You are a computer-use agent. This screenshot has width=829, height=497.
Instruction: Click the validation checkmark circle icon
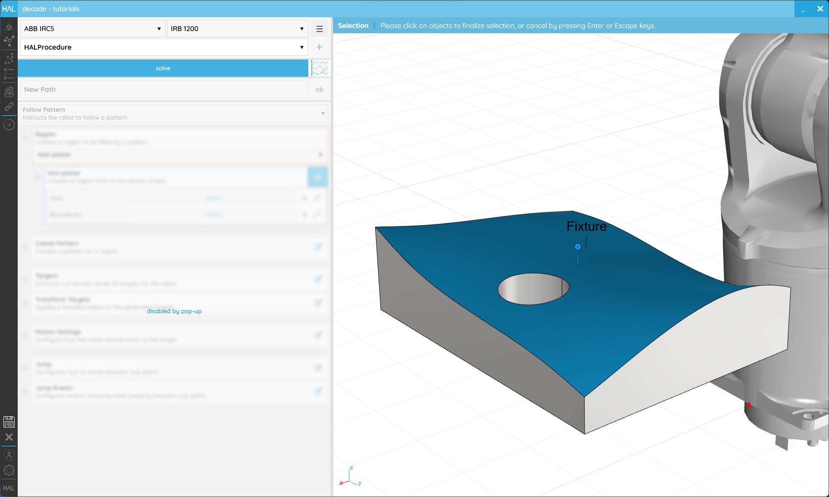point(9,125)
